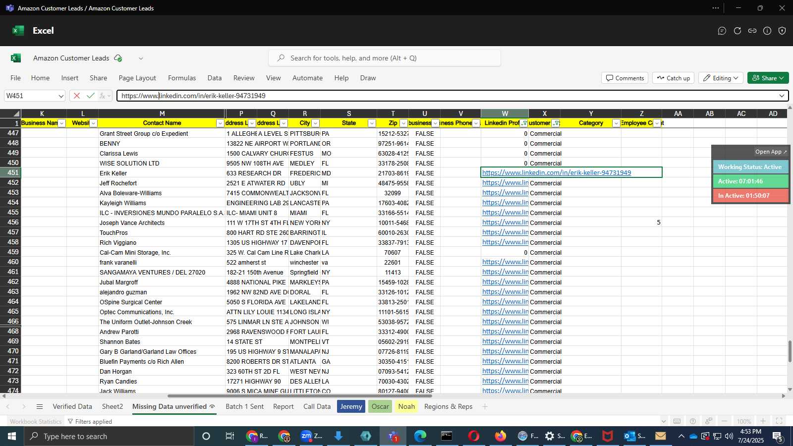Click Workbook Statistics in status bar
Viewport: 793px width, 446px height.
(36, 421)
